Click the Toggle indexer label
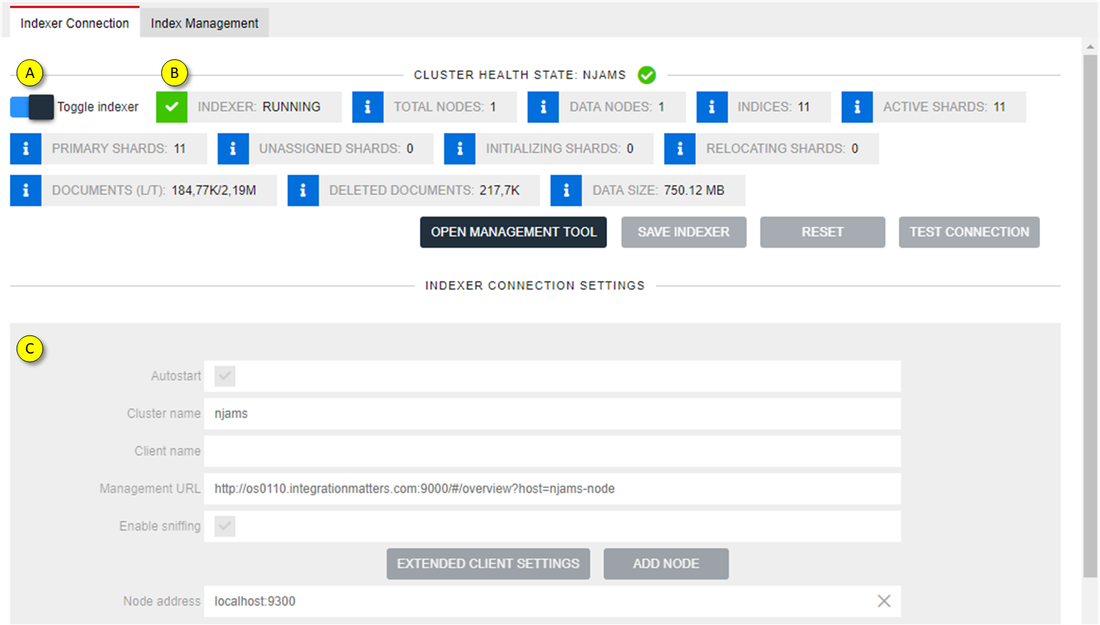The image size is (1100, 625). click(97, 107)
